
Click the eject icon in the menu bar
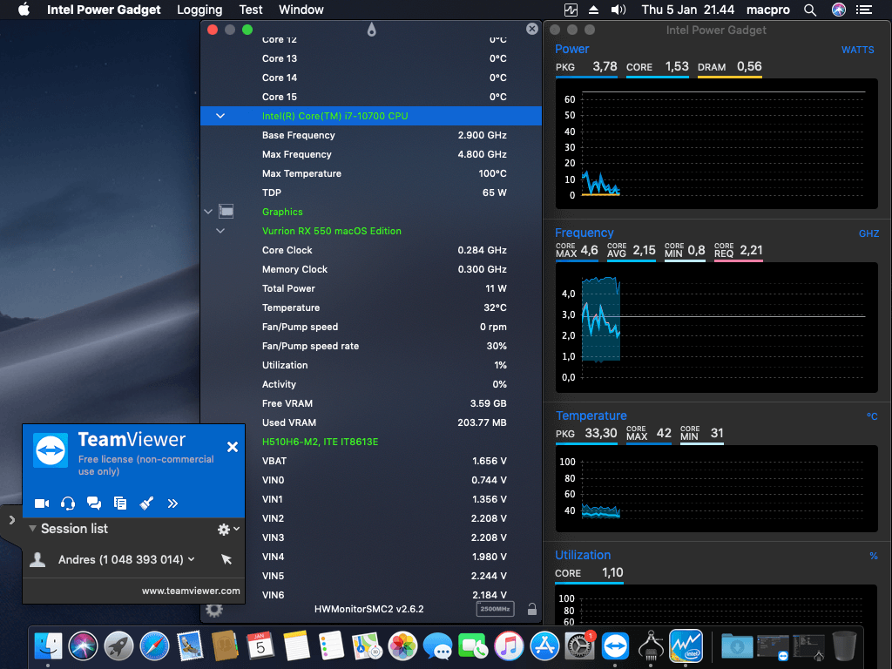pyautogui.click(x=593, y=10)
